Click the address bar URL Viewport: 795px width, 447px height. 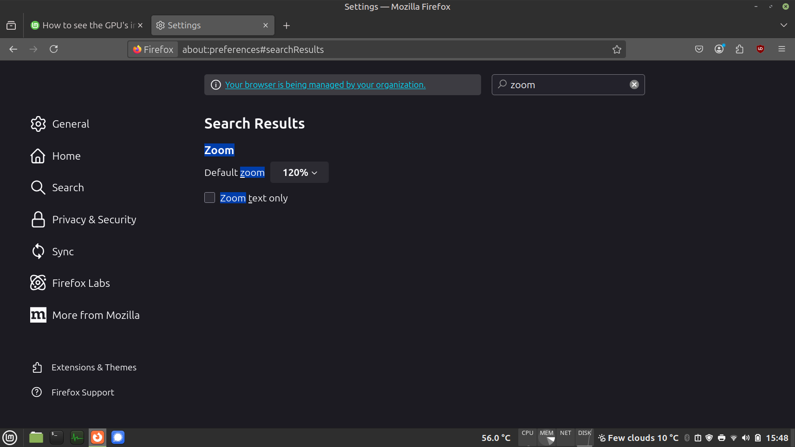(x=253, y=50)
